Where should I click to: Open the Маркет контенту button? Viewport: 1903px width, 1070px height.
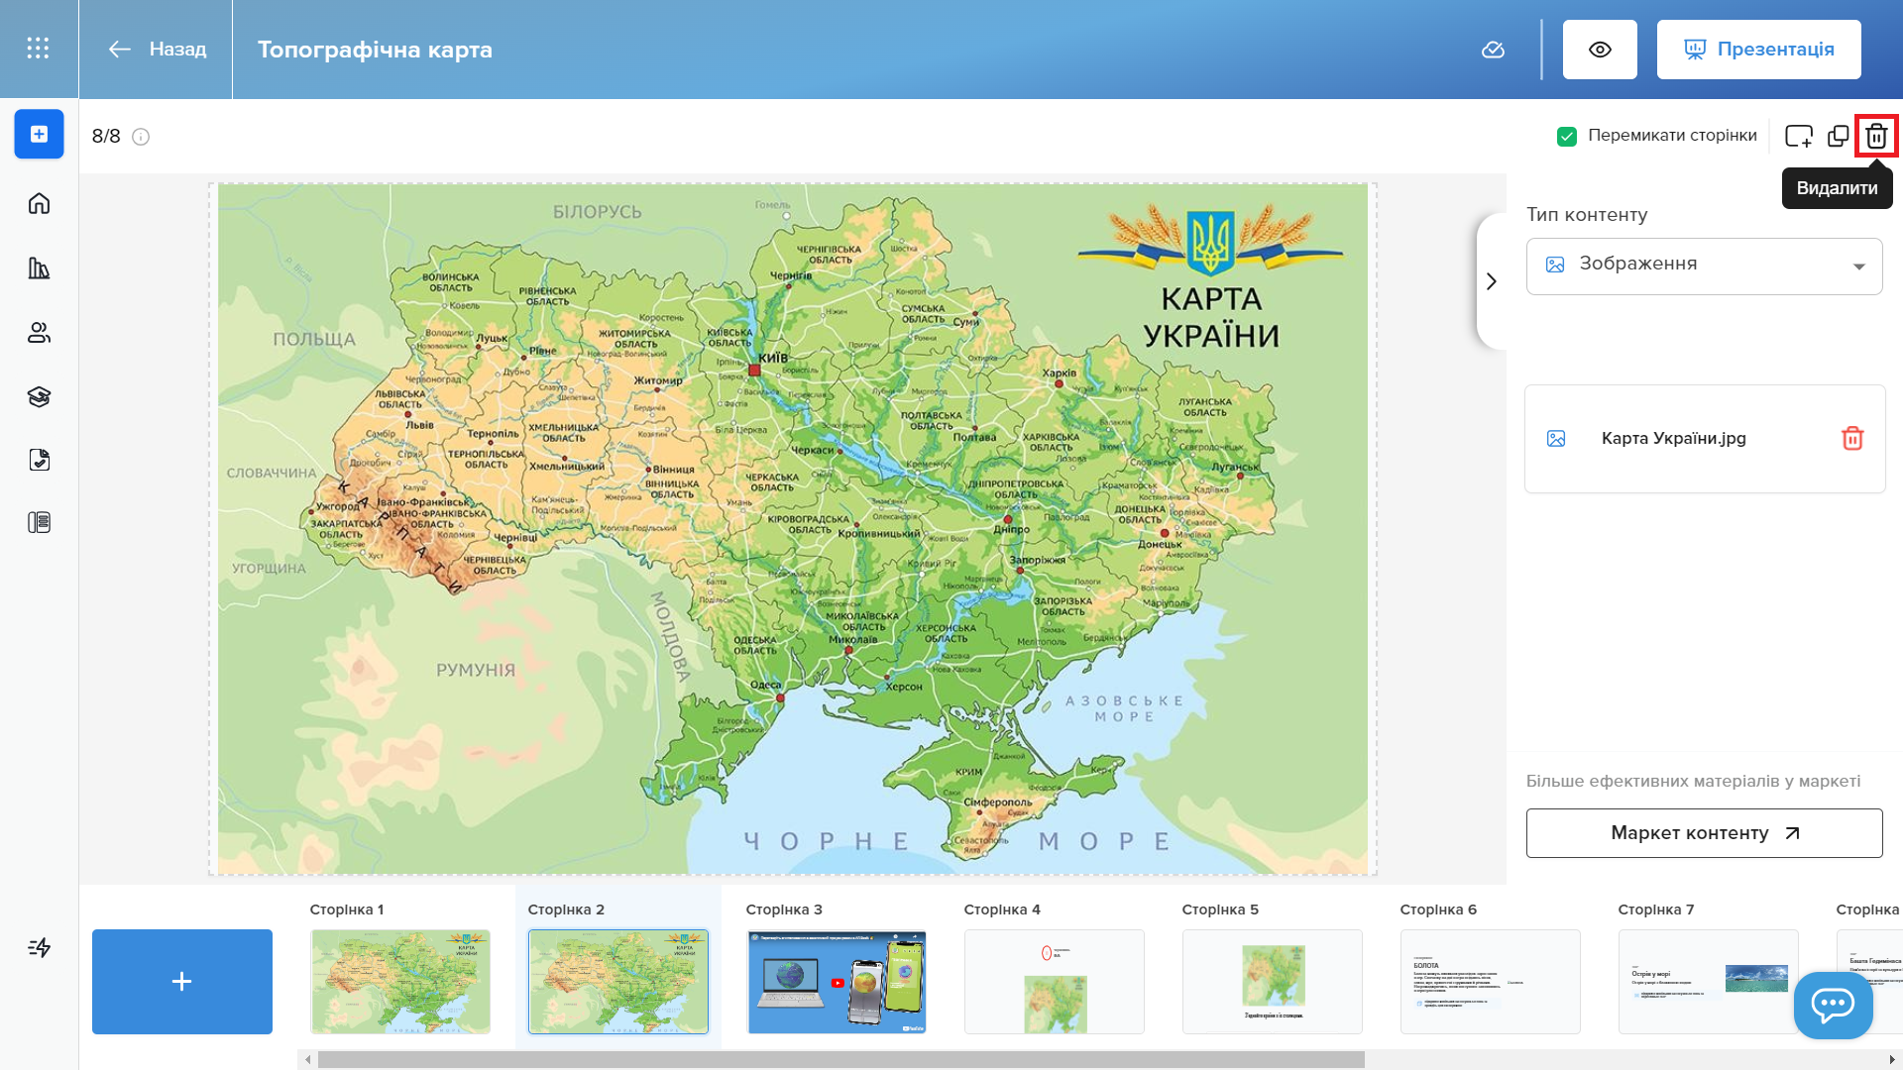1704,833
